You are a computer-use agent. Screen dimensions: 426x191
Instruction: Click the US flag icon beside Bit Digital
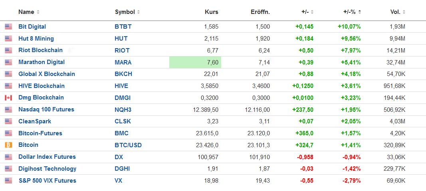click(8, 27)
